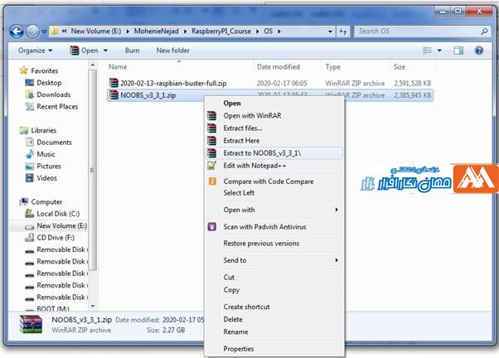Click the Burn toolbar button
499x358 pixels.
[x=132, y=51]
